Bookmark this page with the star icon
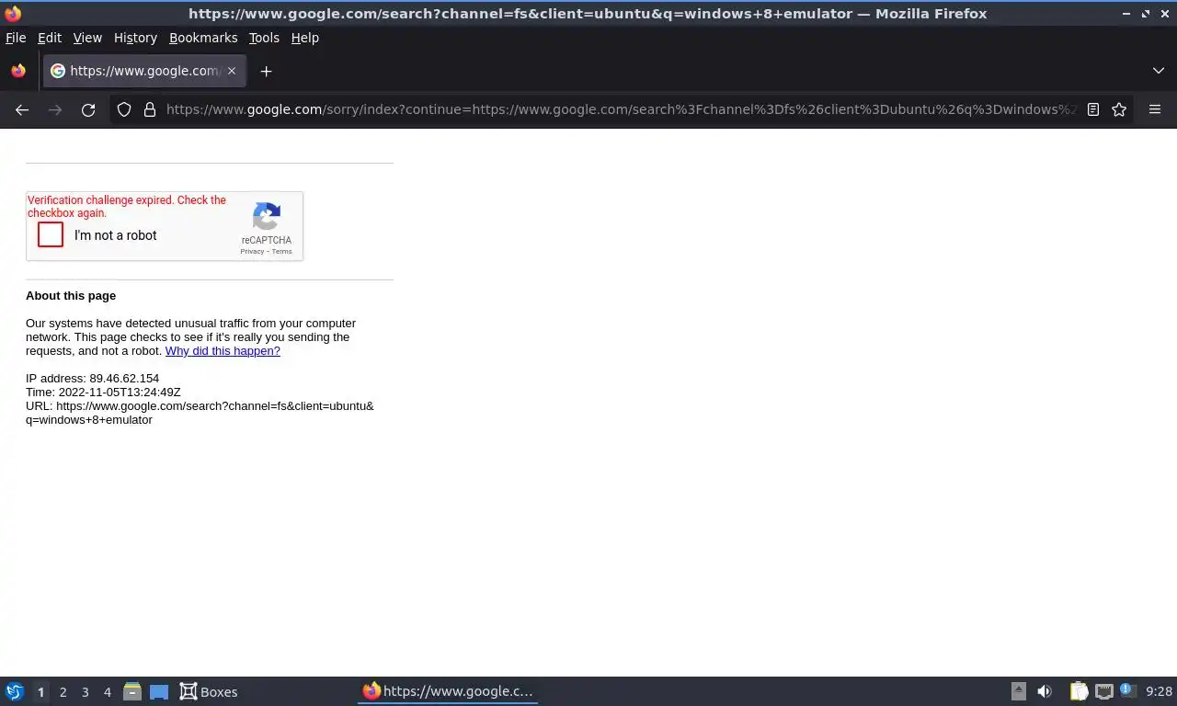The width and height of the screenshot is (1177, 706). click(x=1119, y=109)
